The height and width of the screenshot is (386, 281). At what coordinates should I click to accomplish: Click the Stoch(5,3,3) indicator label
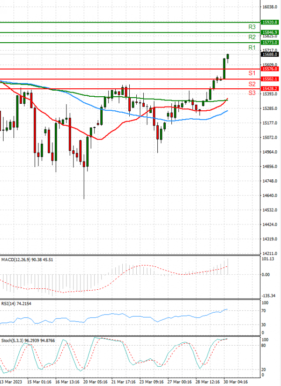tap(28, 341)
